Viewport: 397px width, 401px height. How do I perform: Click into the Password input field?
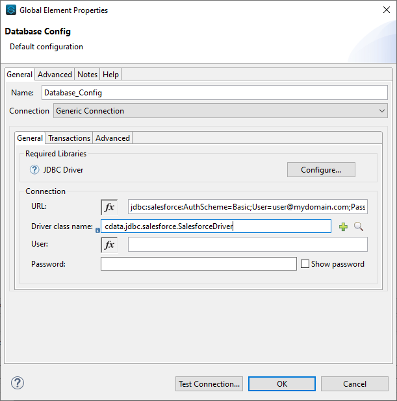pyautogui.click(x=198, y=264)
